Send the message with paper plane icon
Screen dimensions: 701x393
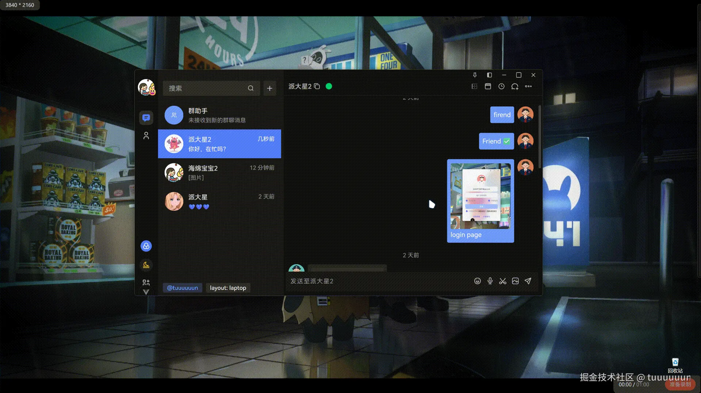tap(528, 281)
